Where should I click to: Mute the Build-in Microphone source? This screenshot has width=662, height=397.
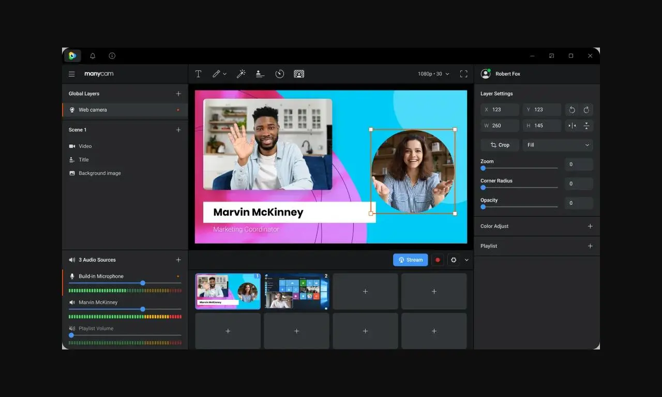[72, 277]
